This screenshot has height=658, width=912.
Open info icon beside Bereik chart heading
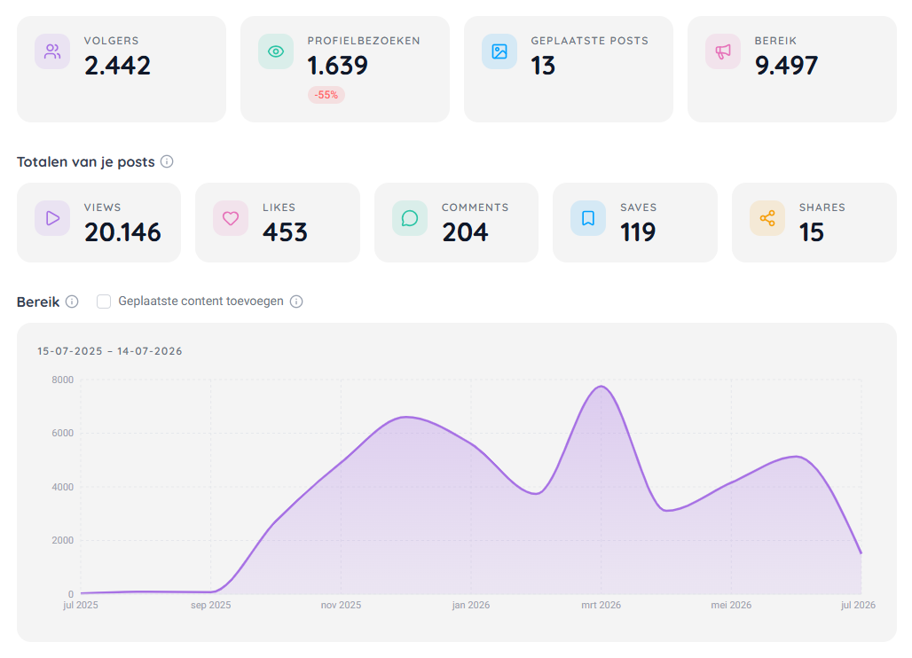[72, 302]
